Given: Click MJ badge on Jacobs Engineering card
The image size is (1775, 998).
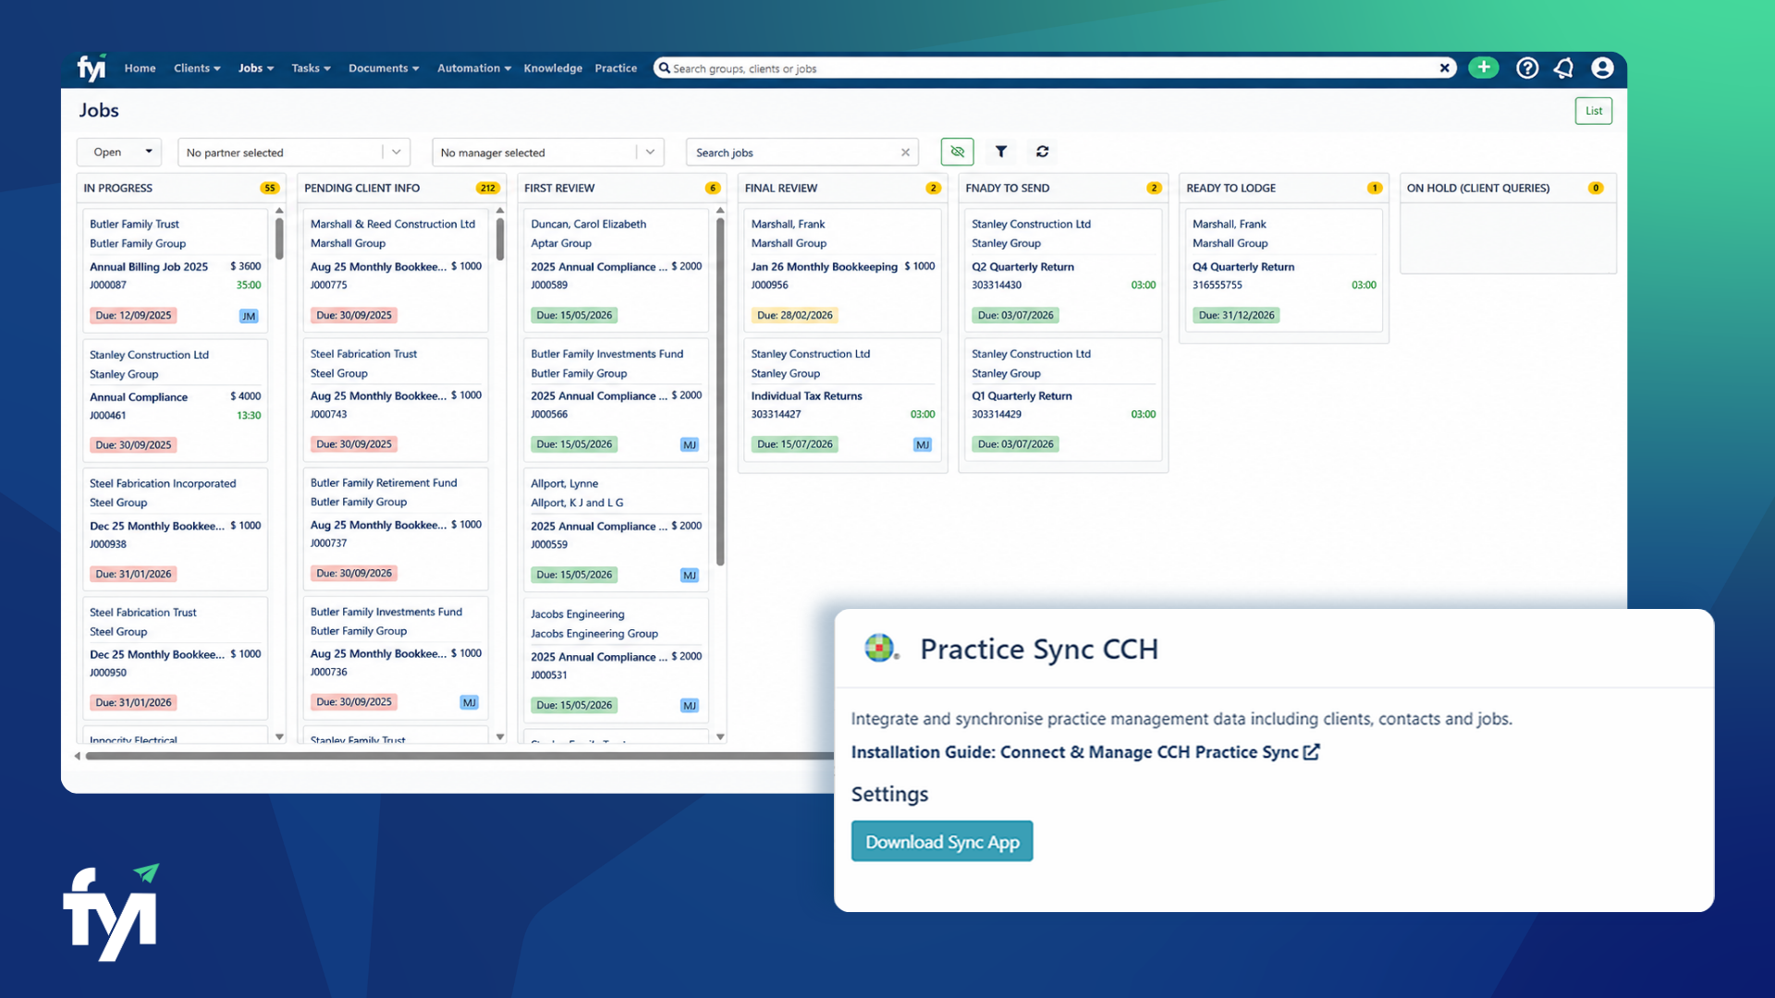Looking at the screenshot, I should tap(689, 705).
